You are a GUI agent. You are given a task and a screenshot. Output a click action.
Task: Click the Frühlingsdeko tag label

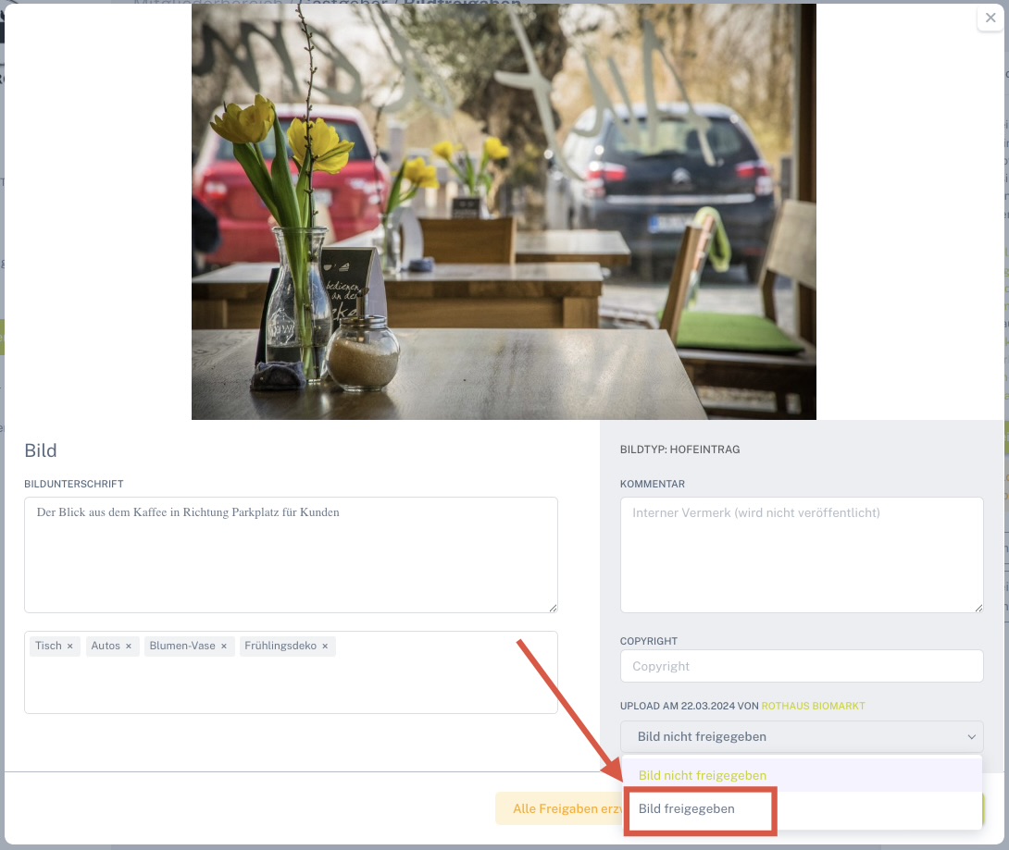tap(280, 646)
